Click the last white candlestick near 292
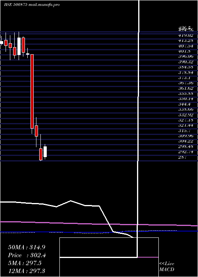 pos(45,152)
